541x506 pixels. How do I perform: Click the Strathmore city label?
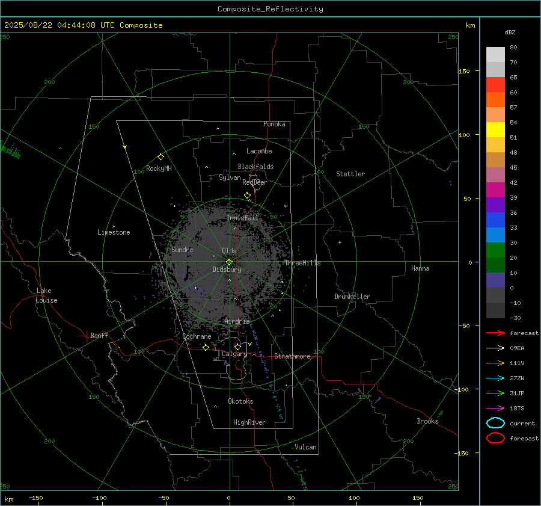292,356
